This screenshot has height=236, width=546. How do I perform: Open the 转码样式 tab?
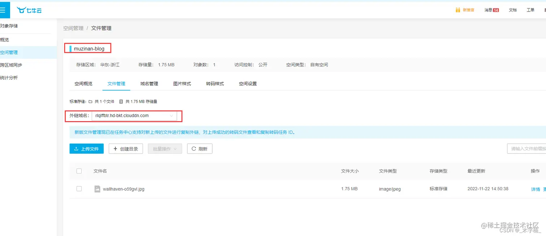click(215, 84)
